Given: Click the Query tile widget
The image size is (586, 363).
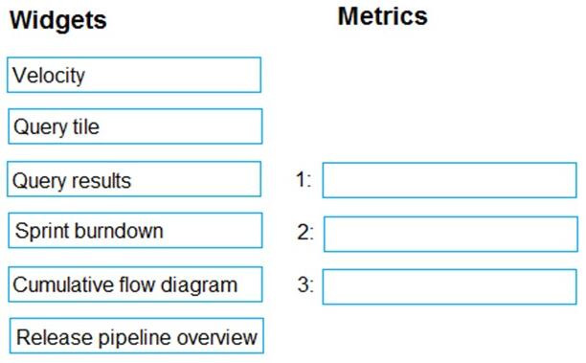Looking at the screenshot, I should 135,126.
